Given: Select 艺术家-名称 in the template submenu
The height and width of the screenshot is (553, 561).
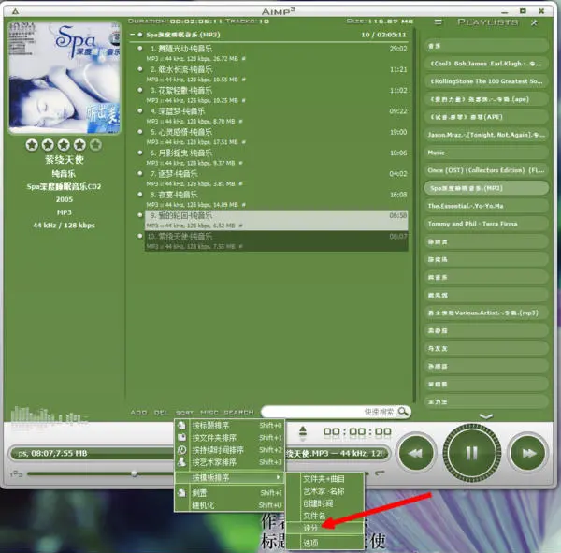Looking at the screenshot, I should pyautogui.click(x=324, y=491).
